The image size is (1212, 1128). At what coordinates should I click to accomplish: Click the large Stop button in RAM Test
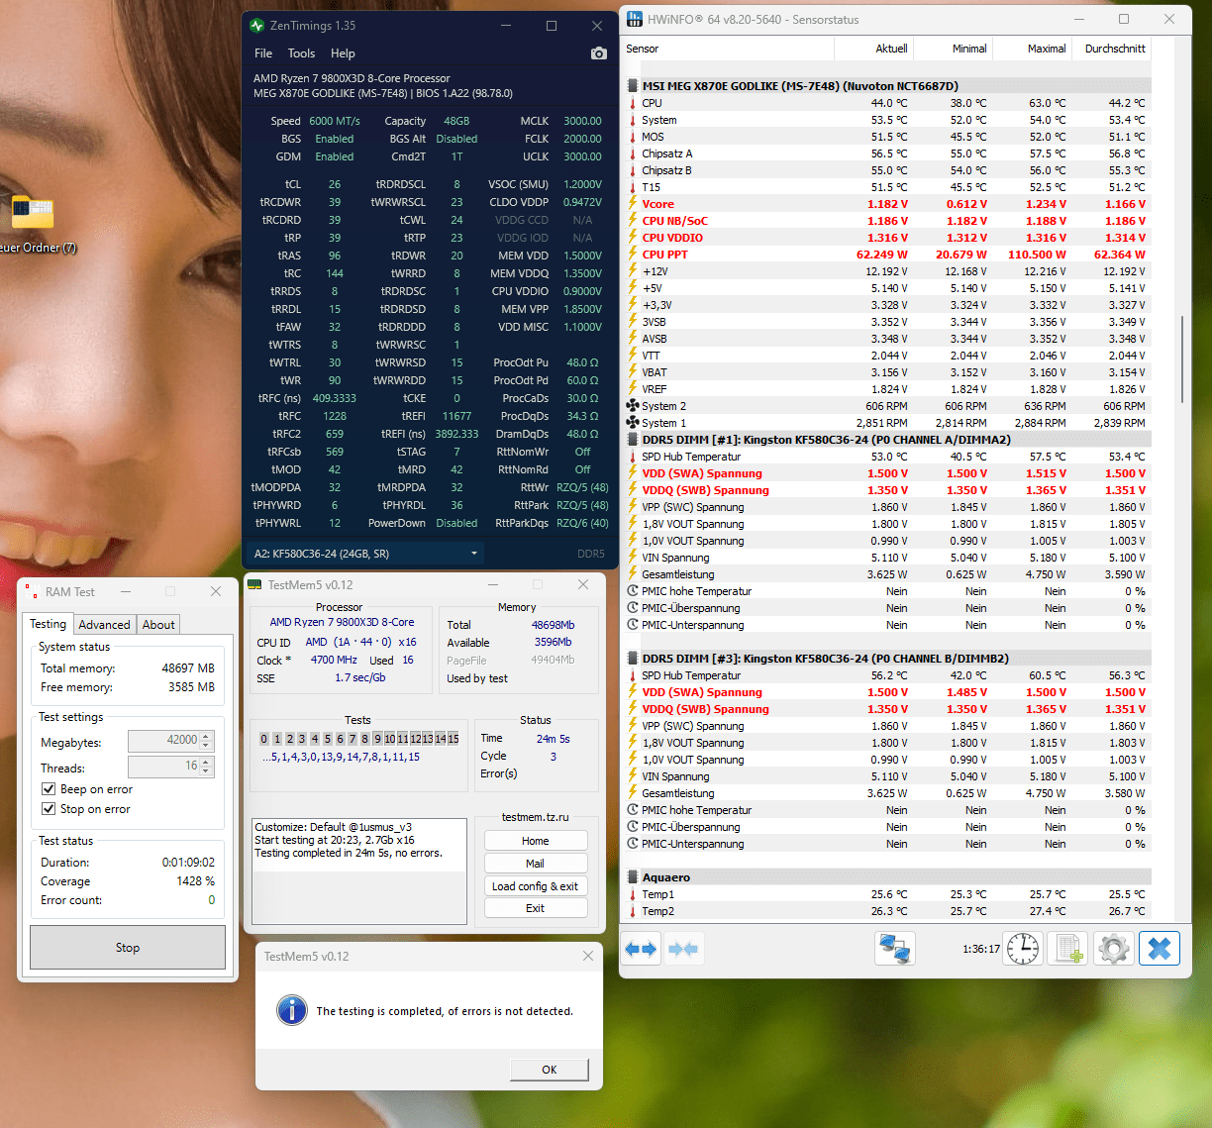pos(128,948)
